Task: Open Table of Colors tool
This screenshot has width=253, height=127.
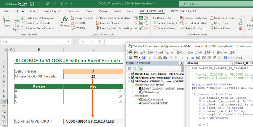Action: point(164,28)
